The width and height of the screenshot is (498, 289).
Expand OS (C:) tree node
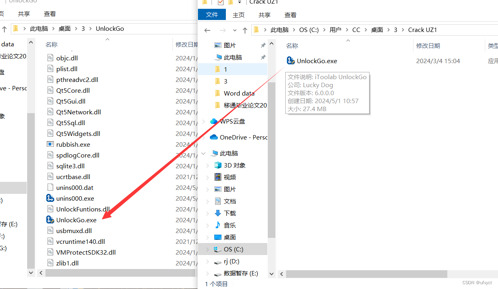207,249
